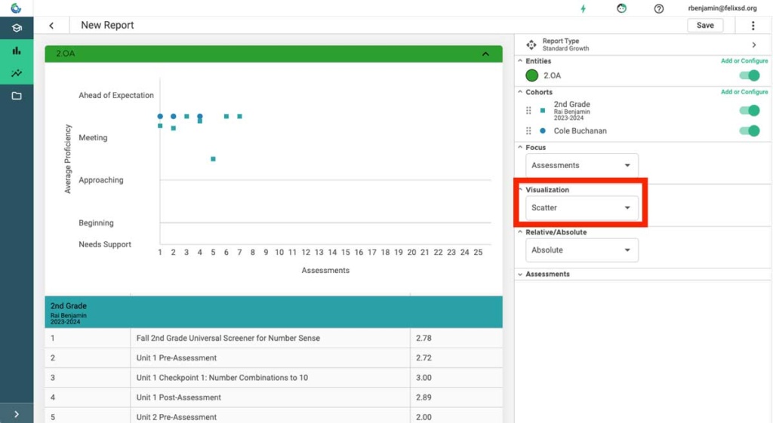Image resolution: width=773 pixels, height=423 pixels.
Task: Open the folder icon in sidebar
Action: pos(17,96)
